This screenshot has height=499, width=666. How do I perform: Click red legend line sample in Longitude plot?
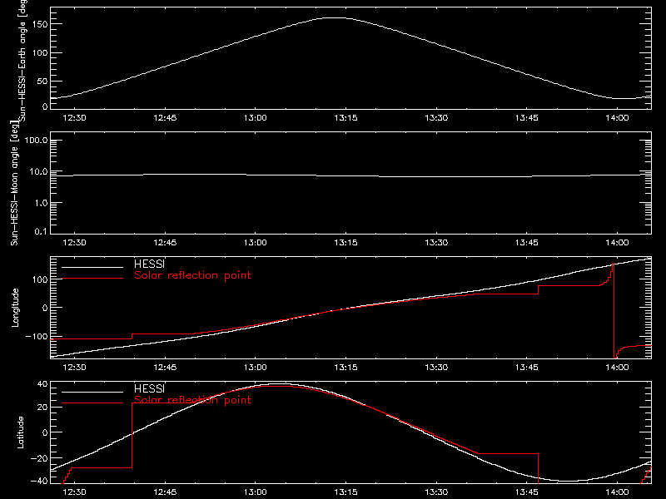click(x=92, y=279)
